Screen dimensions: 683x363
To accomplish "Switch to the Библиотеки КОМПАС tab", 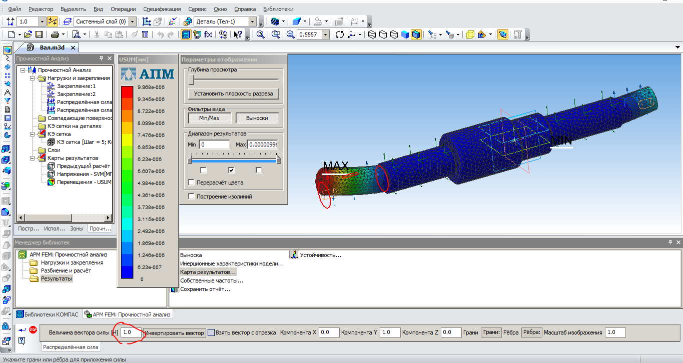I will click(x=48, y=314).
